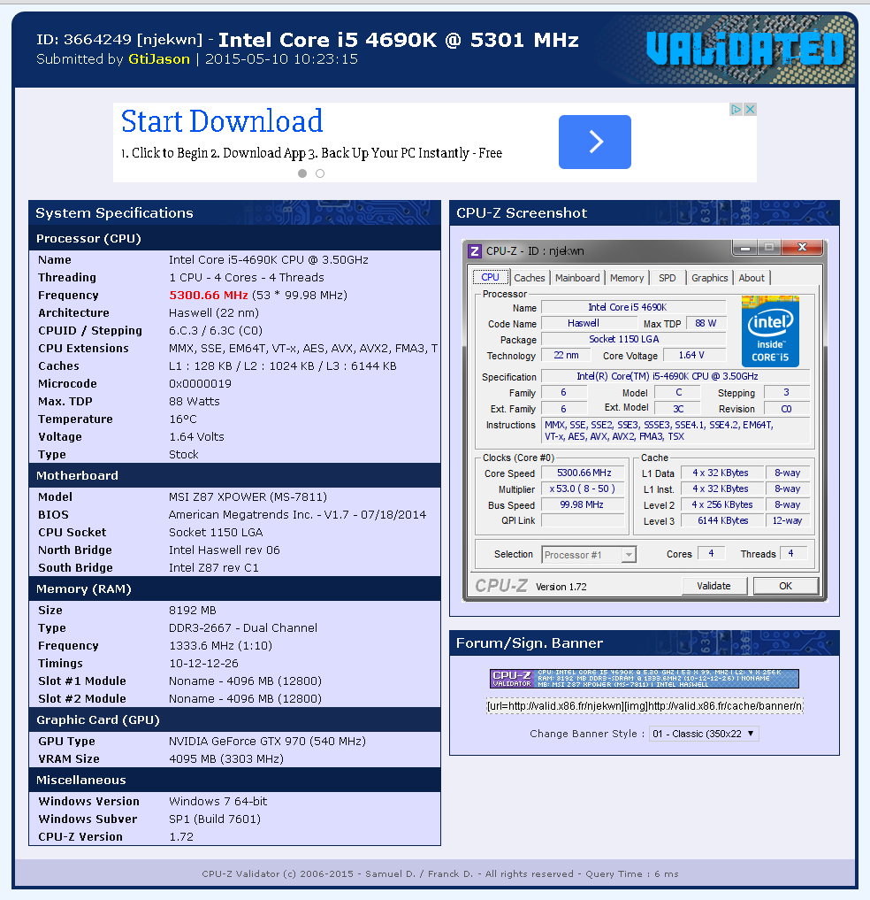The image size is (870, 900).
Task: Click the red 5300.66 MHz frequency value
Action: [x=209, y=295]
